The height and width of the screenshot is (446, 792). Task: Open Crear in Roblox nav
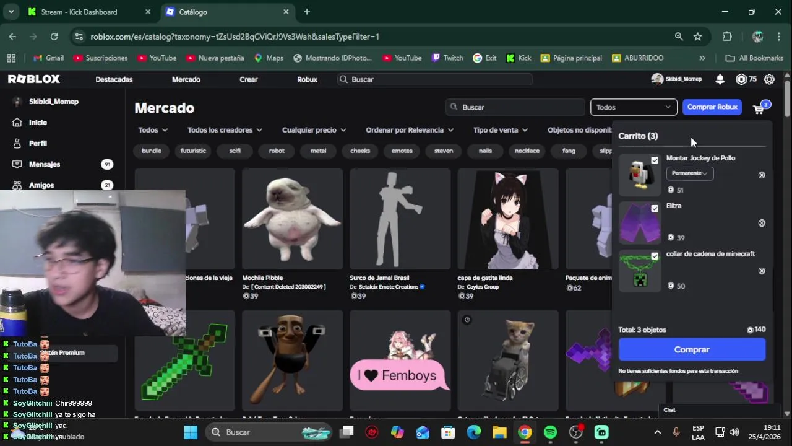(x=249, y=79)
